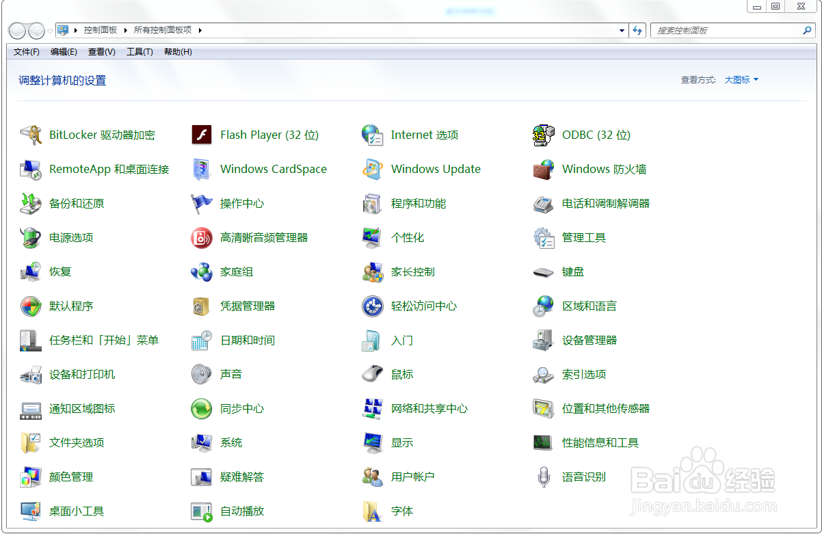Open the 凭据管理器 safe icon
The width and height of the screenshot is (822, 534).
pyautogui.click(x=202, y=306)
